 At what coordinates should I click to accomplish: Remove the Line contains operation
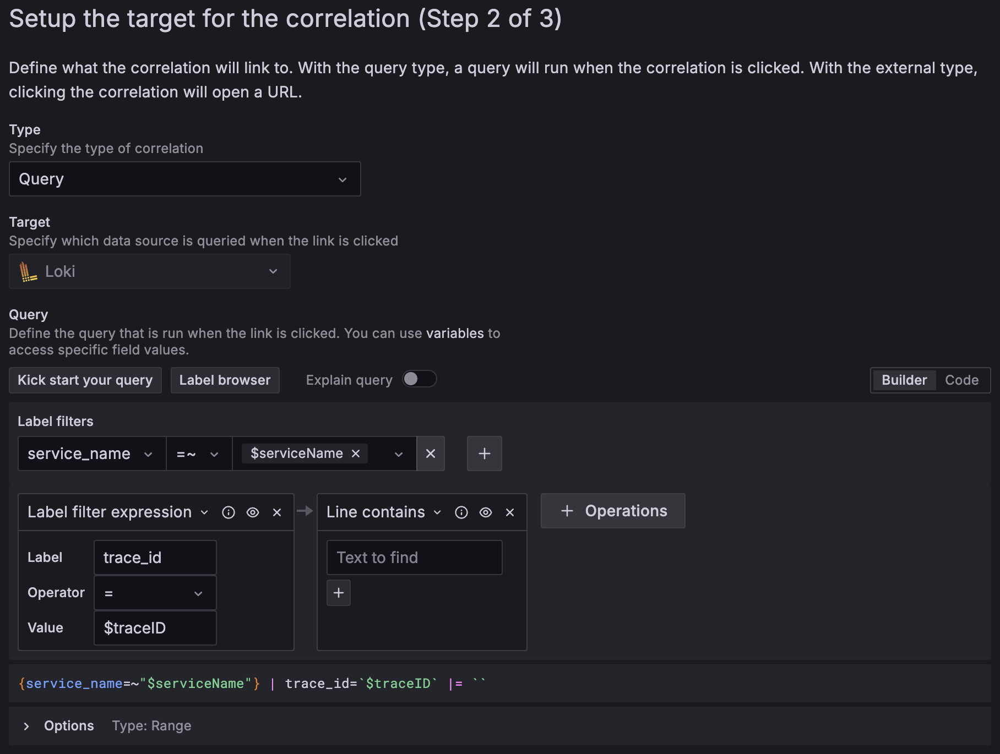click(x=509, y=512)
